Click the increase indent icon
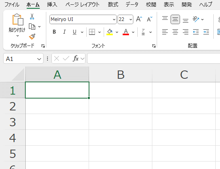 click(x=206, y=32)
